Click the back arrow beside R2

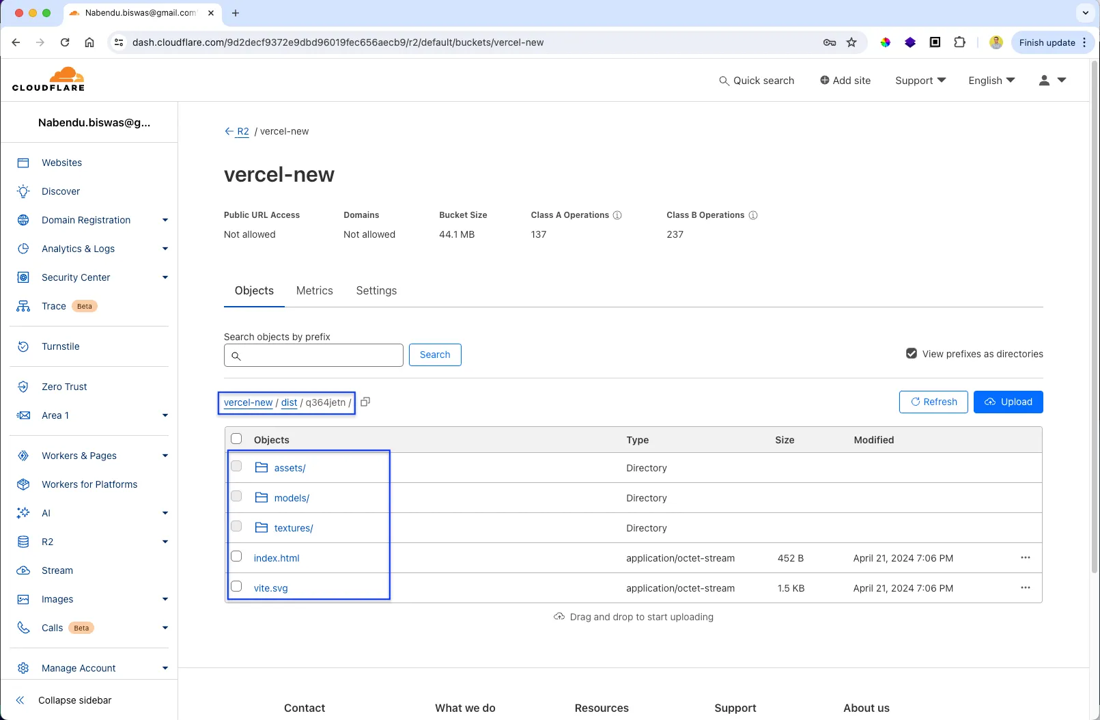pyautogui.click(x=229, y=131)
